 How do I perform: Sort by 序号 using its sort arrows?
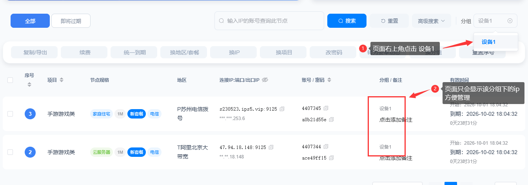30,84
